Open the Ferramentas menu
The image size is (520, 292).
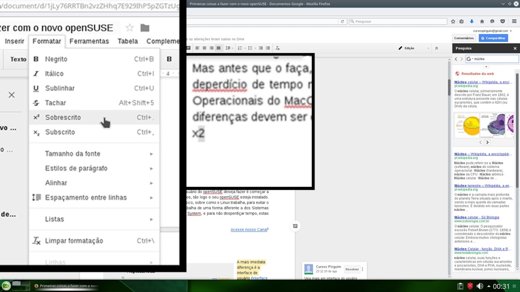pyautogui.click(x=89, y=41)
